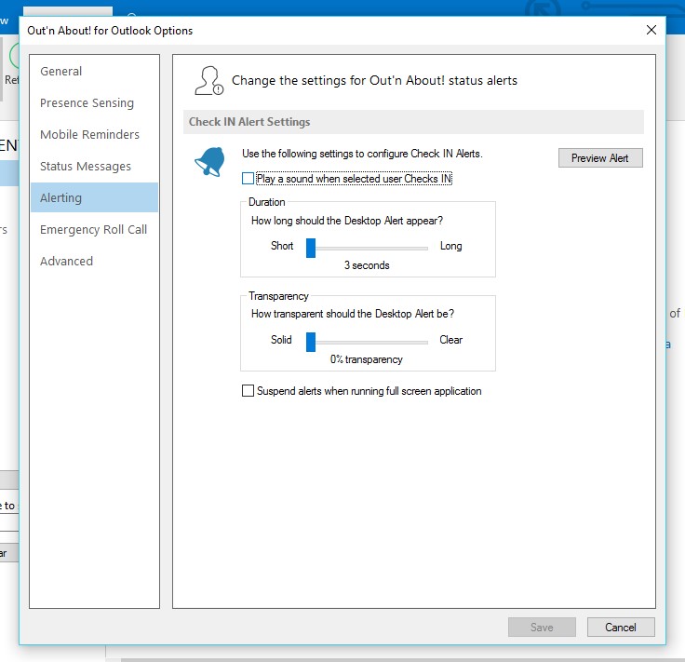
Task: Enable play a sound on Check IN
Action: pos(248,178)
